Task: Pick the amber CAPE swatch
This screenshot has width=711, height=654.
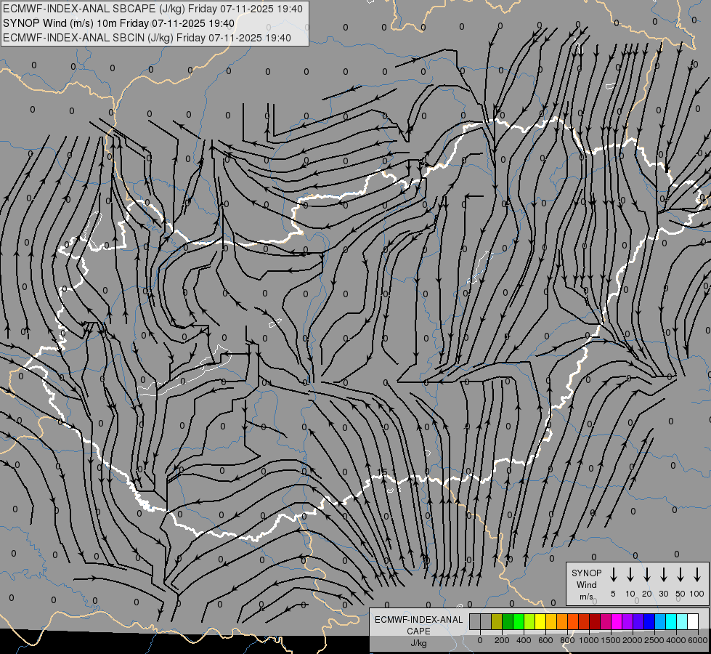Action: tap(551, 621)
